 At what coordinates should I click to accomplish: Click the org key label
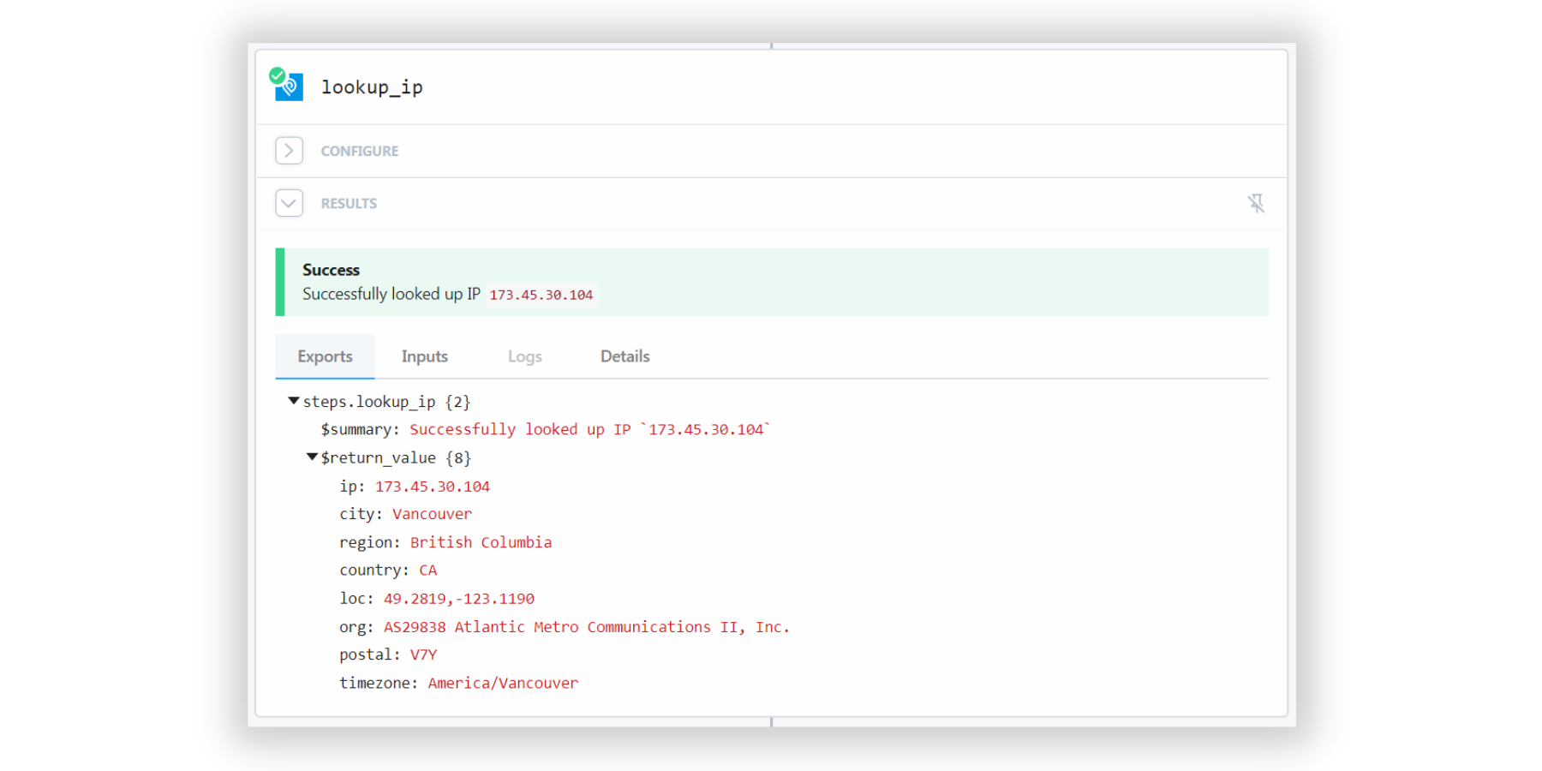coord(356,627)
